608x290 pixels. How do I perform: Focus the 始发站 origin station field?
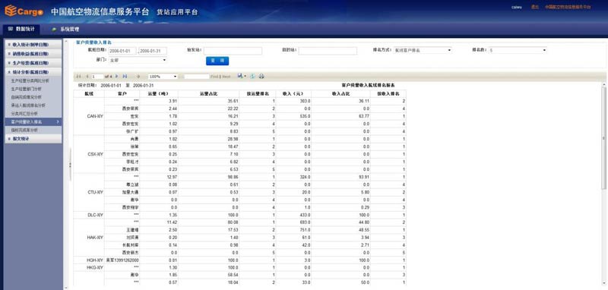click(233, 51)
